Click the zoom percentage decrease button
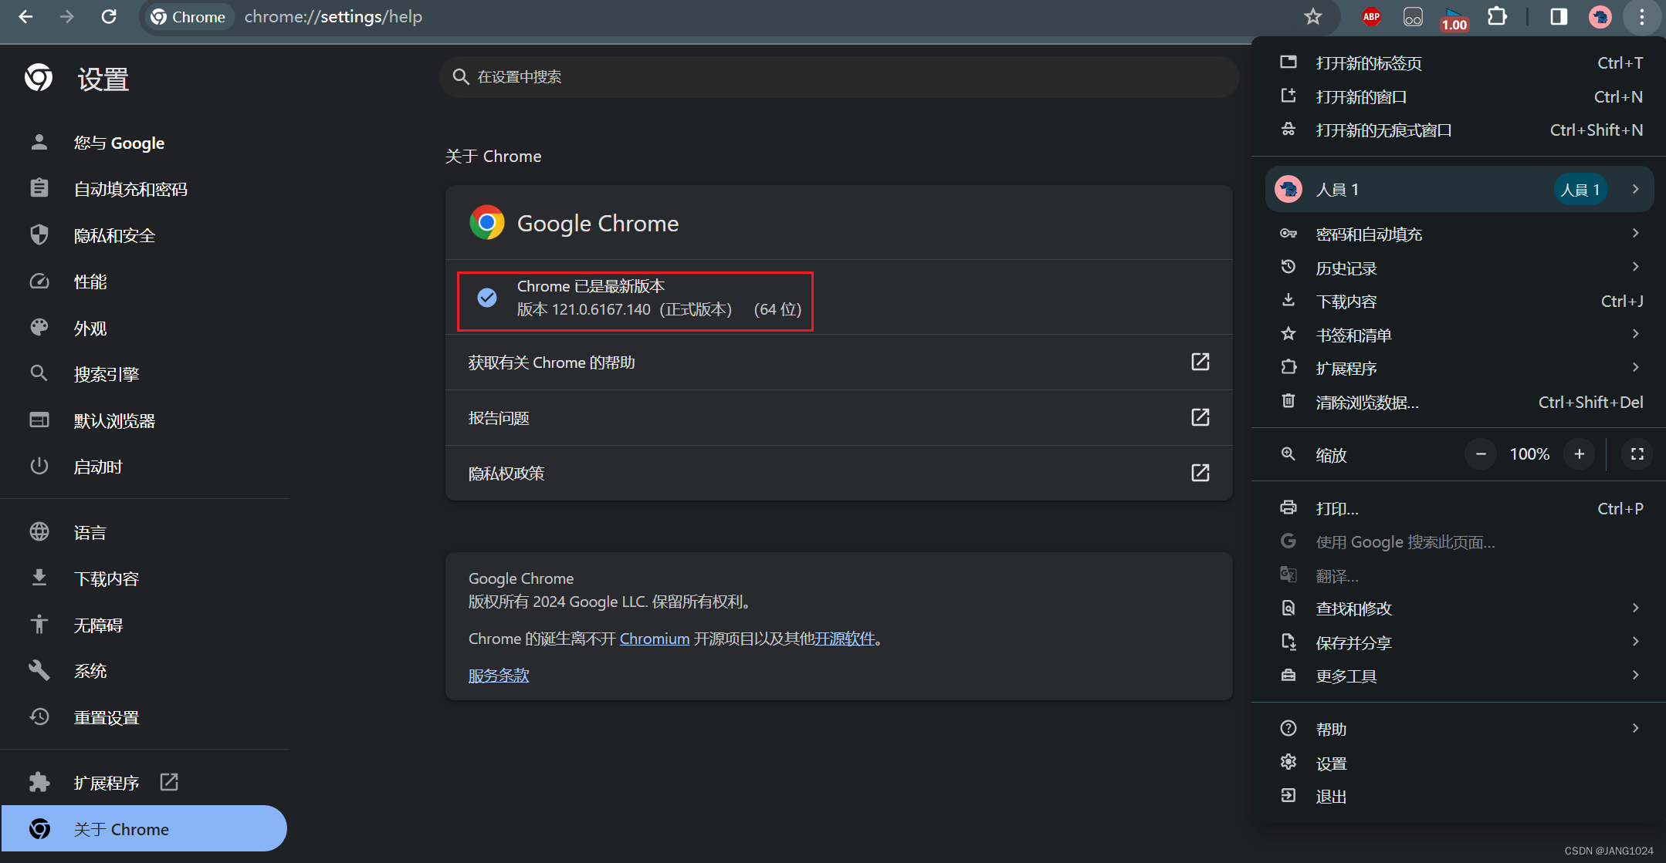 1480,453
